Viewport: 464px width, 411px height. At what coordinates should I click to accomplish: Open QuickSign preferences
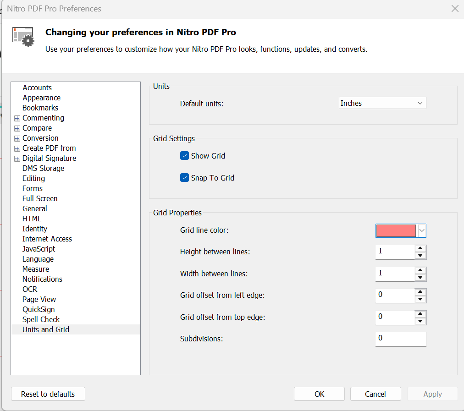39,309
